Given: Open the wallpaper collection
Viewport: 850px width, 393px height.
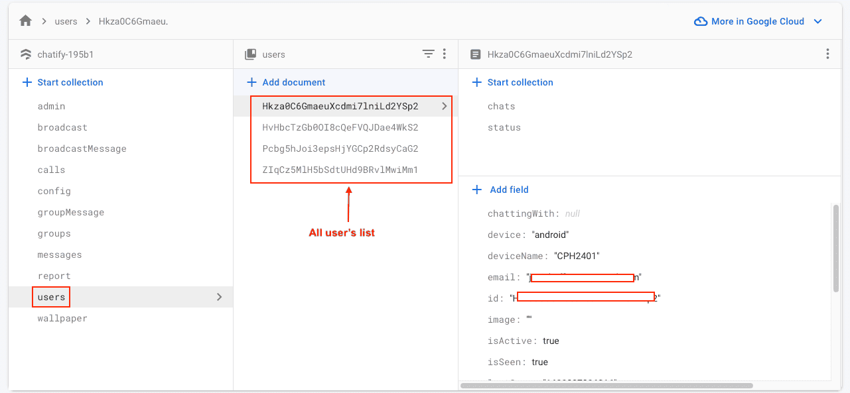Looking at the screenshot, I should tap(62, 318).
